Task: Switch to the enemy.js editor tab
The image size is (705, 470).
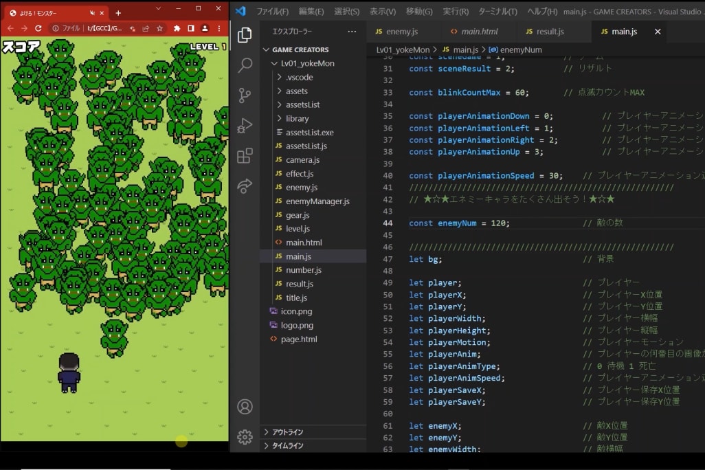Action: coord(401,32)
